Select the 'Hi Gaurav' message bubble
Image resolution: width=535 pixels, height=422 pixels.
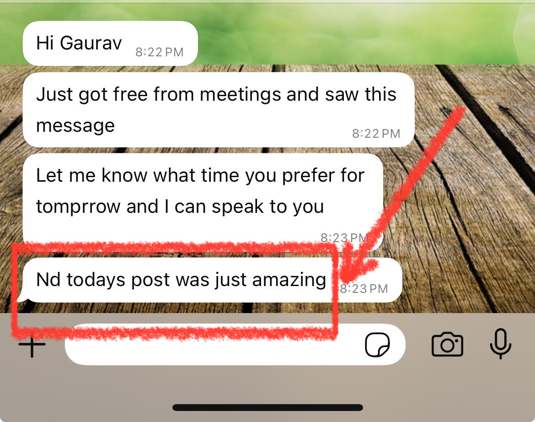click(110, 43)
